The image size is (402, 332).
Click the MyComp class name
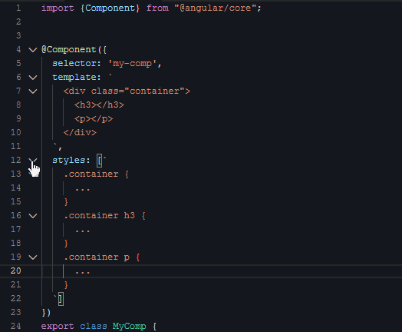tap(129, 327)
